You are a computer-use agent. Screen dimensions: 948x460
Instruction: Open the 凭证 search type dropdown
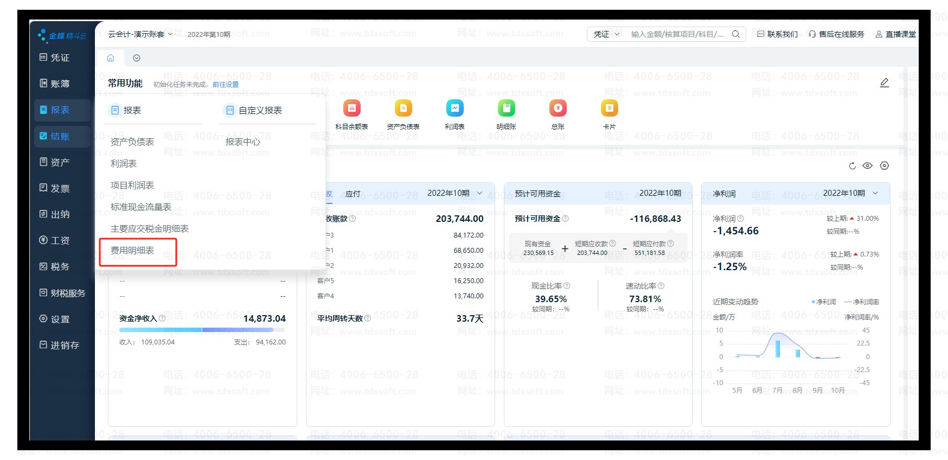pyautogui.click(x=606, y=34)
